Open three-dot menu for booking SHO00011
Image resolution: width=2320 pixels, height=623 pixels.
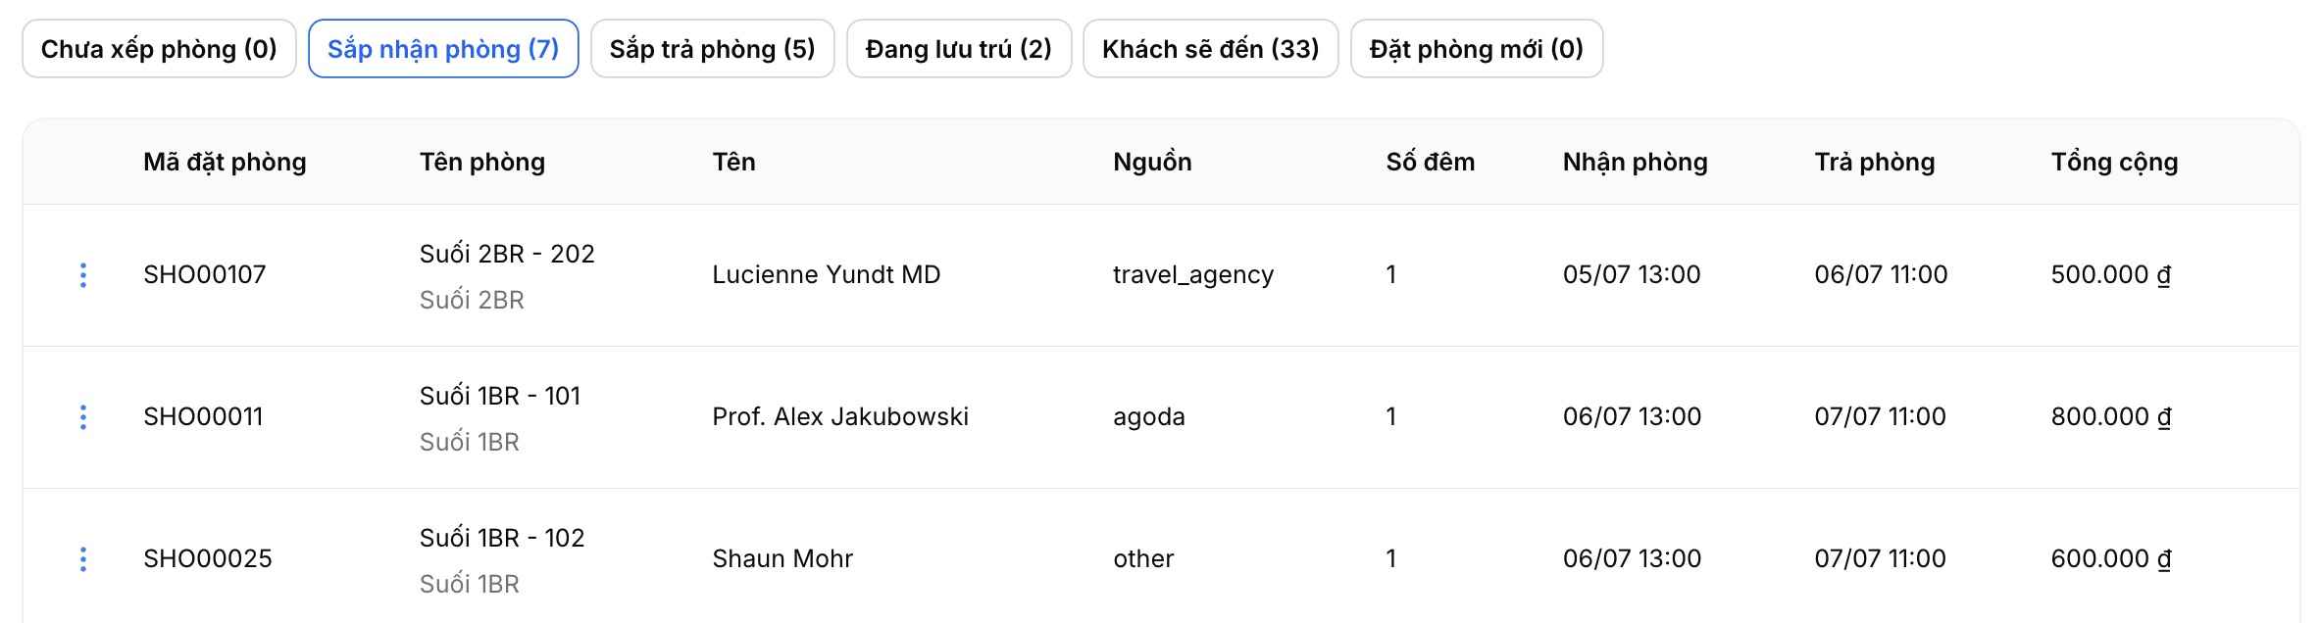point(83,417)
